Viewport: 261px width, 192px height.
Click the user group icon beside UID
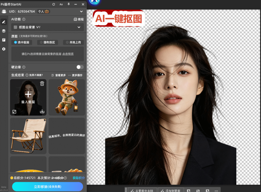4,11
